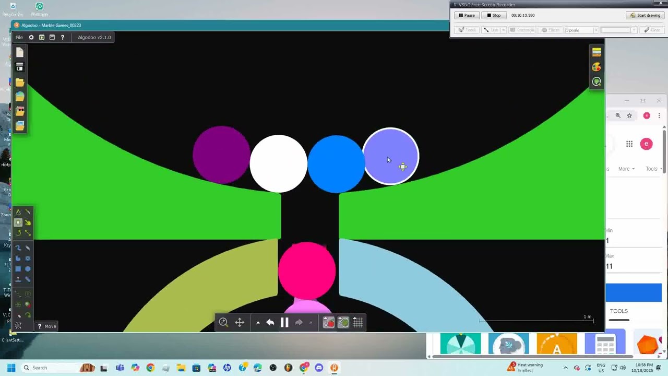Viewport: 668px width, 376px height.
Task: Select the Plane tool
Action: (18, 279)
